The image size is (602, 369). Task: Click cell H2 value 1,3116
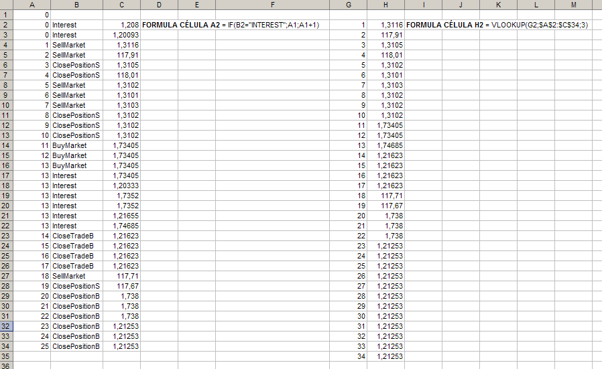[385, 25]
